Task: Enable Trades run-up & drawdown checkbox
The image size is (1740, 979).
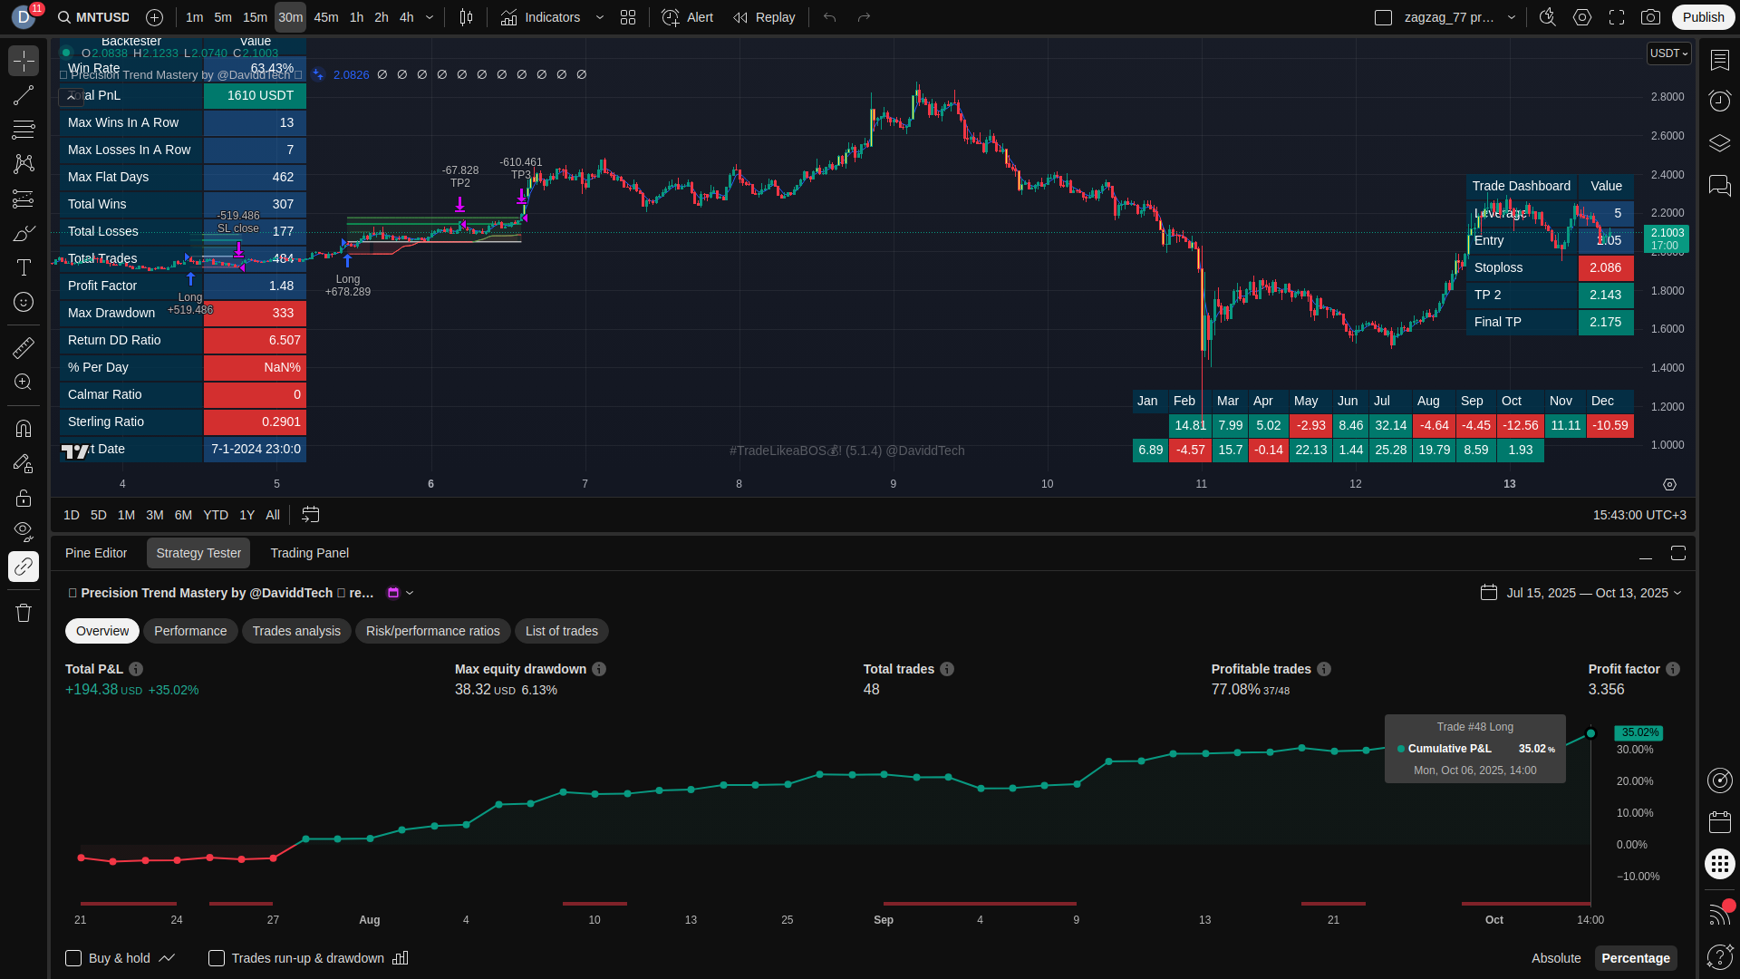Action: [x=217, y=958]
